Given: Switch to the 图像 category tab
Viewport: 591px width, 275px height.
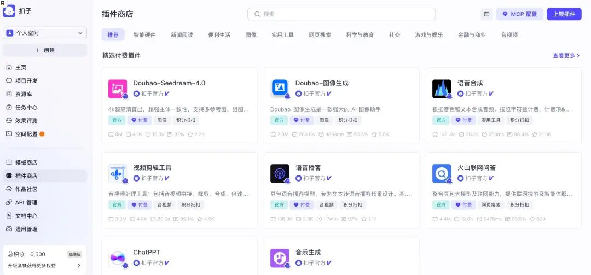Looking at the screenshot, I should (x=251, y=34).
